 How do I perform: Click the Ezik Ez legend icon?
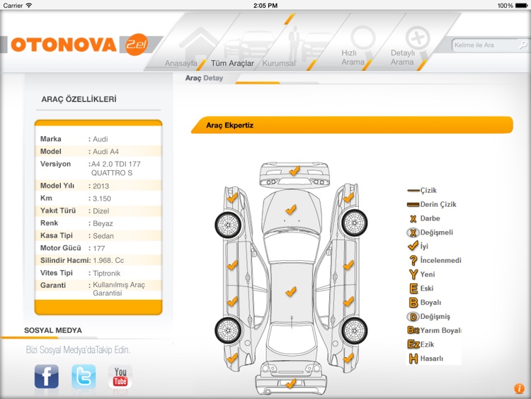413,344
